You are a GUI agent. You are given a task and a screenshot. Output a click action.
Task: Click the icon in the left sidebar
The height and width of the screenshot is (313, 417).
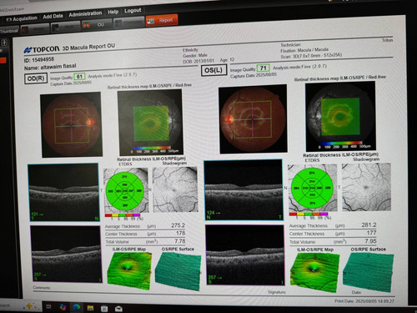coord(4,43)
